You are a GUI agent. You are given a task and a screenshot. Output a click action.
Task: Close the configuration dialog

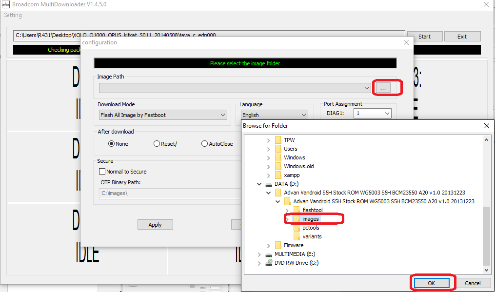click(406, 42)
